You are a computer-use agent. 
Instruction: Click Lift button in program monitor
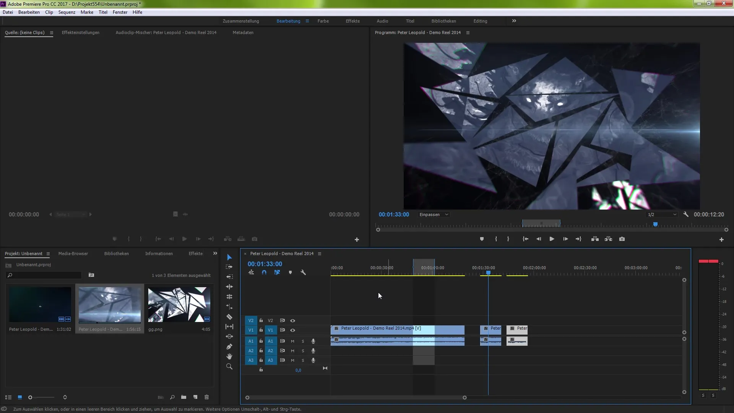pos(595,239)
